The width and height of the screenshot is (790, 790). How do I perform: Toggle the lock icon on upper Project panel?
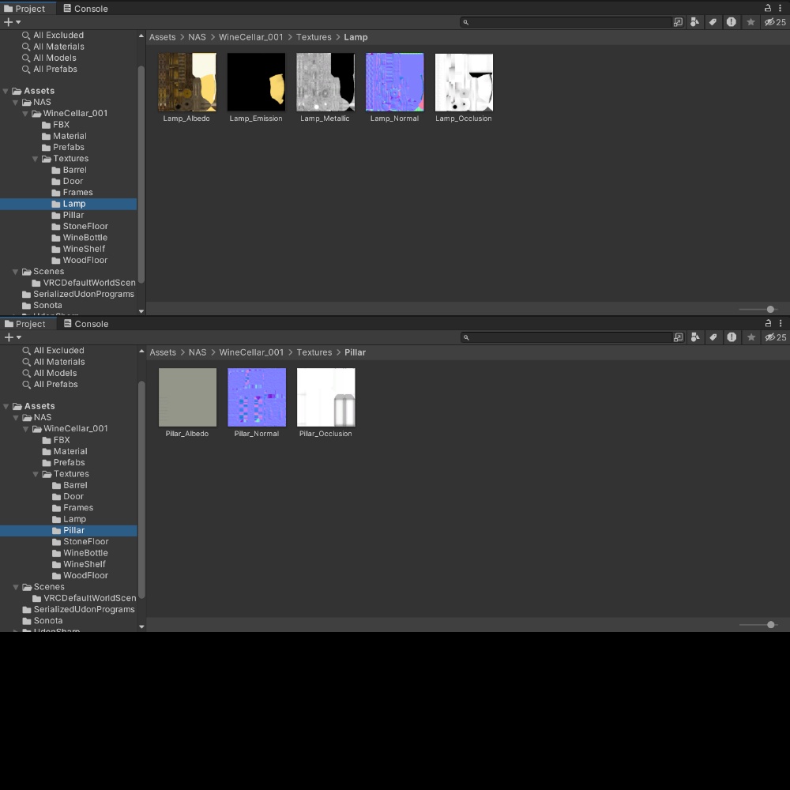pos(768,8)
